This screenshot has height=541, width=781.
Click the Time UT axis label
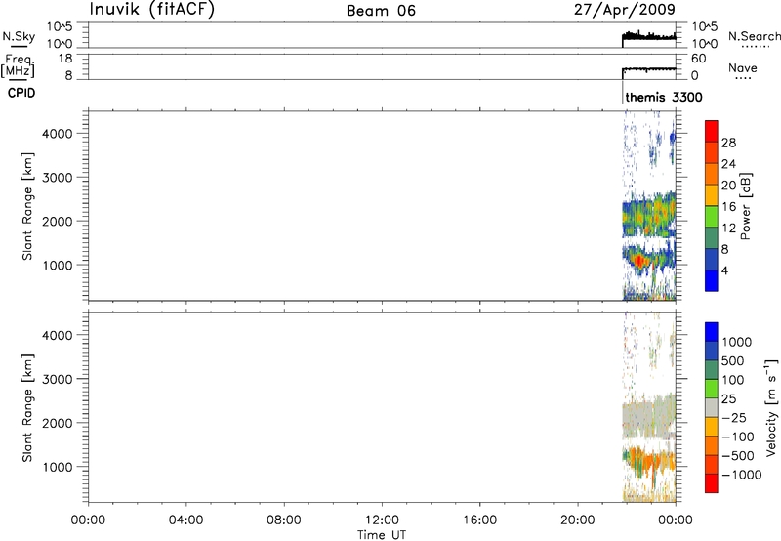382,535
